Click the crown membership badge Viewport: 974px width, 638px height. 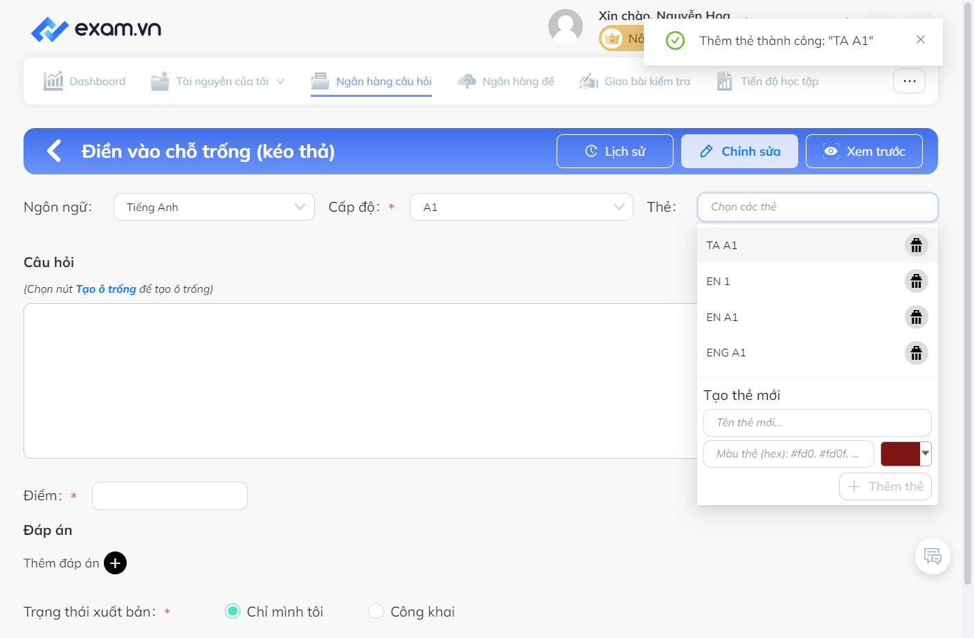coord(612,38)
